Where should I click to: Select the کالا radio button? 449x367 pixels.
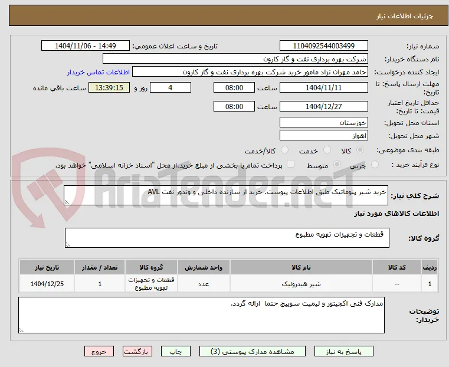(x=360, y=150)
